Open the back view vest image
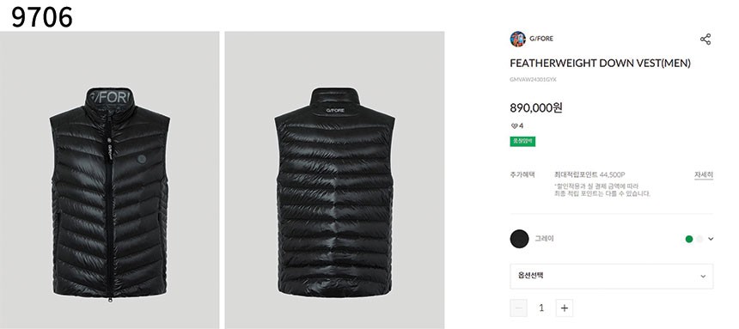Viewport: 739px width, 329px height. [x=334, y=180]
